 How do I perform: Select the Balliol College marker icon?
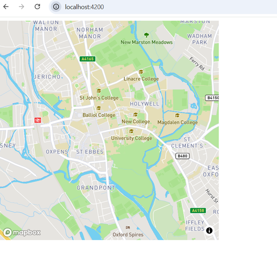(x=99, y=108)
